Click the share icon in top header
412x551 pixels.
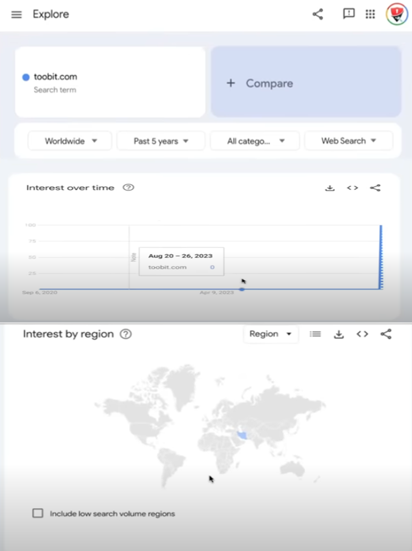(318, 14)
